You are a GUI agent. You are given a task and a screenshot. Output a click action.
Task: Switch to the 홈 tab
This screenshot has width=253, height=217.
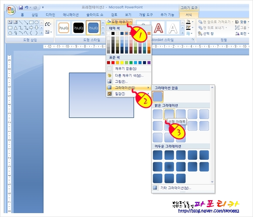tap(22, 15)
